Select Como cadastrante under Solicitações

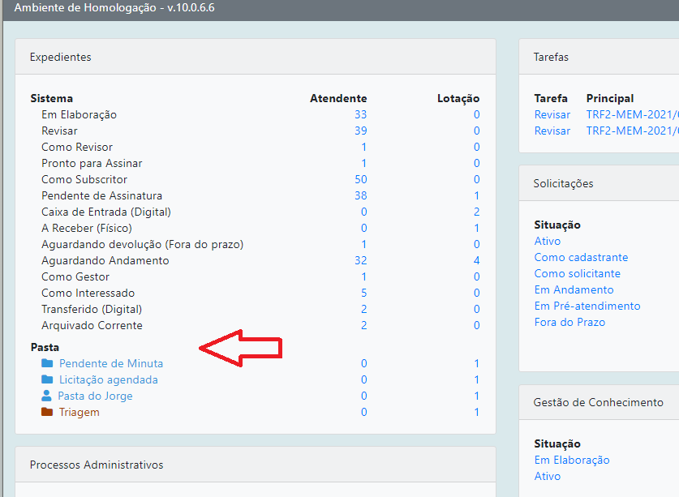point(581,257)
